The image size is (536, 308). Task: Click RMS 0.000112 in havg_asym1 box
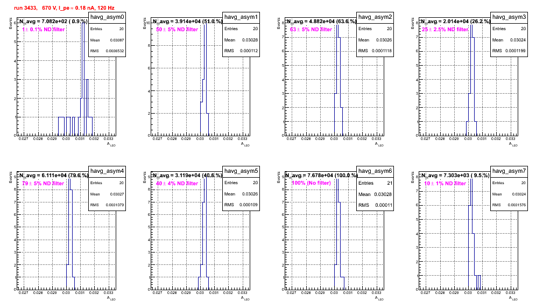[x=241, y=51]
